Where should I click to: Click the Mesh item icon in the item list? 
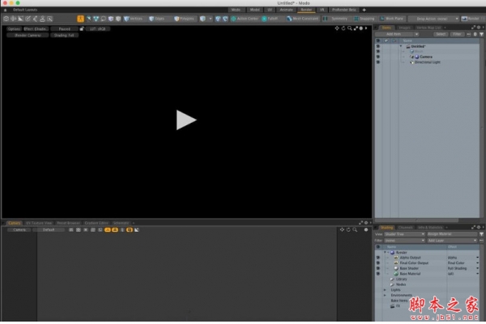[x=412, y=52]
